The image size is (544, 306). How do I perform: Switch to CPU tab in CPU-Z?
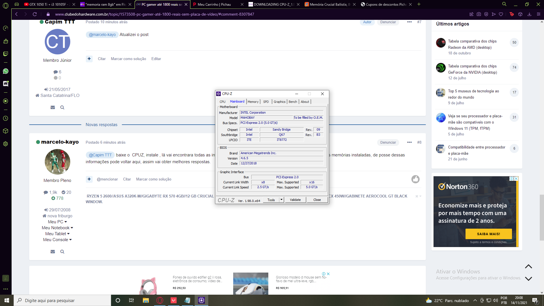223,102
